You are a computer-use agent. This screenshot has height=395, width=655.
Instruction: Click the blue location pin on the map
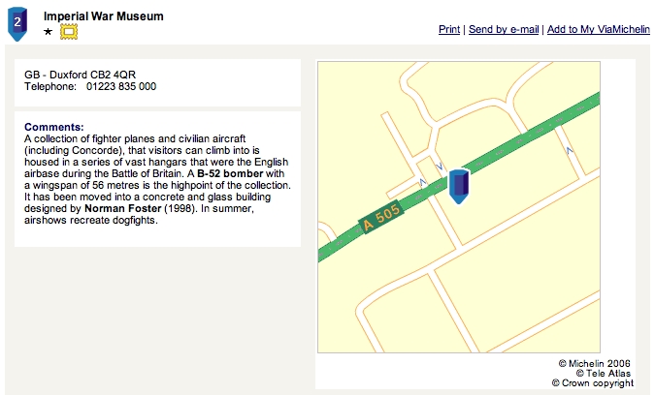(x=459, y=186)
